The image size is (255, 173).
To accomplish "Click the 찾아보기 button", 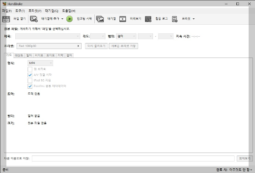I will pos(245,159).
